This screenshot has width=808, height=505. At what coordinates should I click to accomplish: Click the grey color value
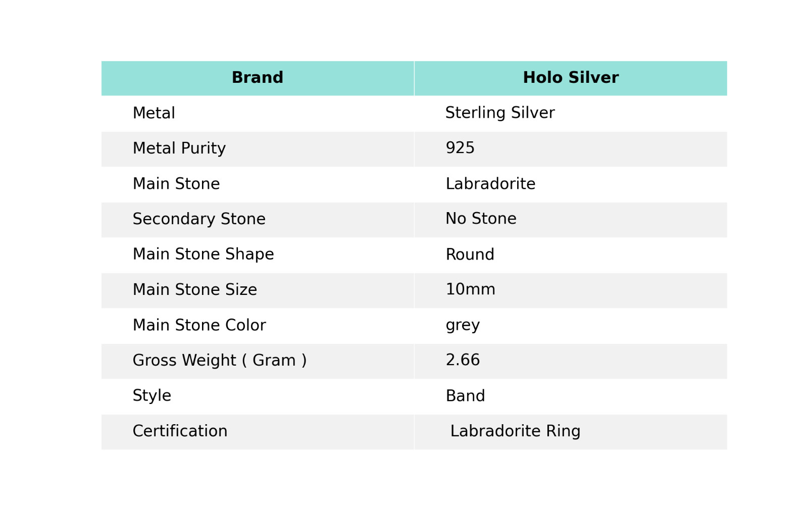pos(463,325)
